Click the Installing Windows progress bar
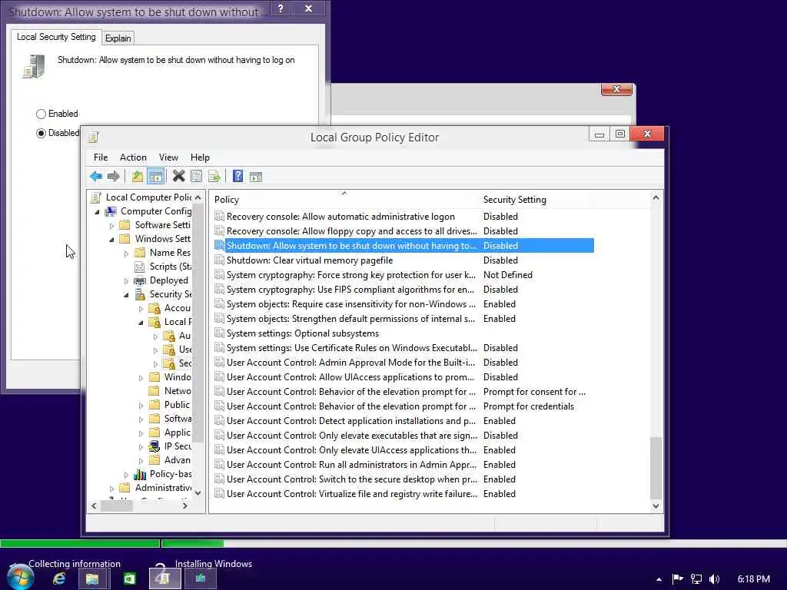This screenshot has width=787, height=590. [473, 543]
